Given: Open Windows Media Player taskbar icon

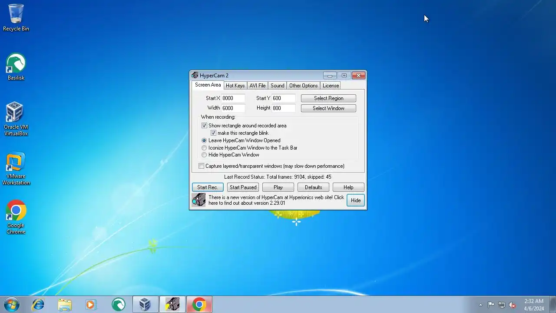Looking at the screenshot, I should (x=91, y=305).
